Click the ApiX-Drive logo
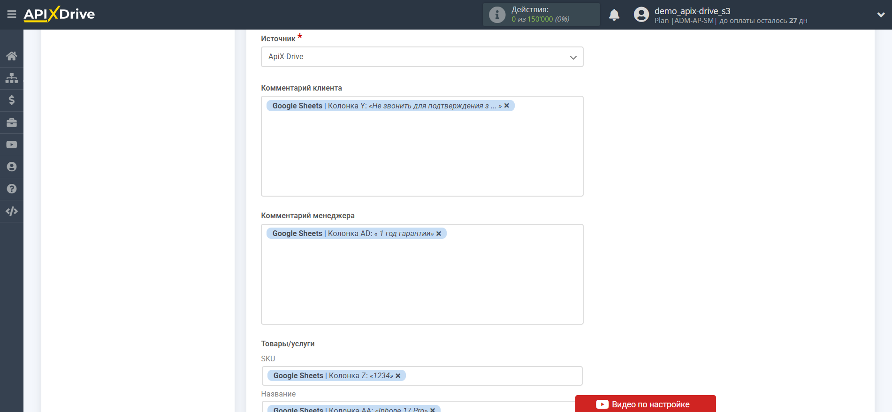892x412 pixels. [59, 14]
